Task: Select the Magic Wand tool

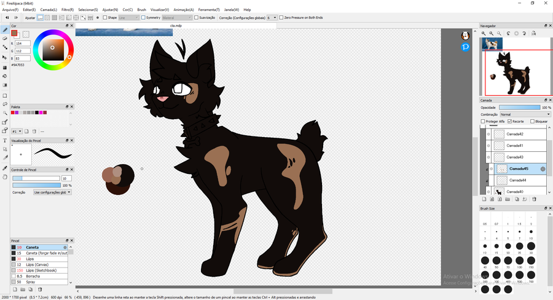Action: coord(4,113)
